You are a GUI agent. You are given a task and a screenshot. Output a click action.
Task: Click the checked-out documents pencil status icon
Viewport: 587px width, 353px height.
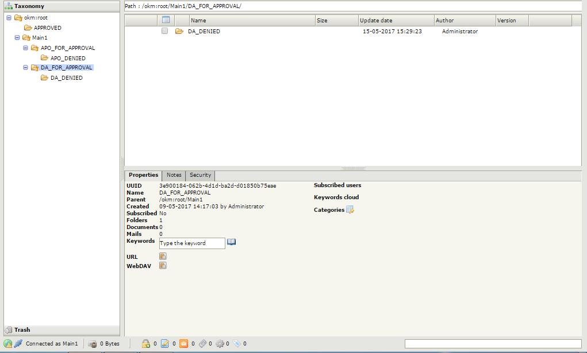164,344
